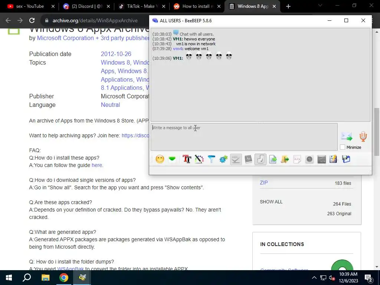Go back in the browser

coord(8,21)
